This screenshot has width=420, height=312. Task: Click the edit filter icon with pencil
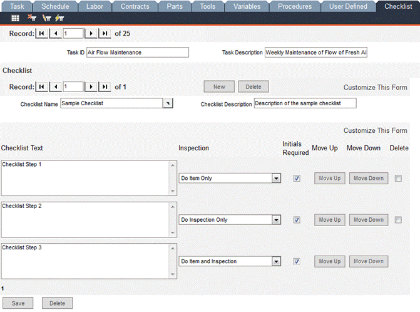(x=47, y=18)
